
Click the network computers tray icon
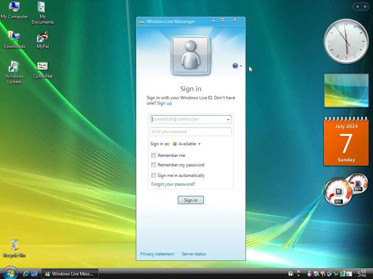pos(329,274)
